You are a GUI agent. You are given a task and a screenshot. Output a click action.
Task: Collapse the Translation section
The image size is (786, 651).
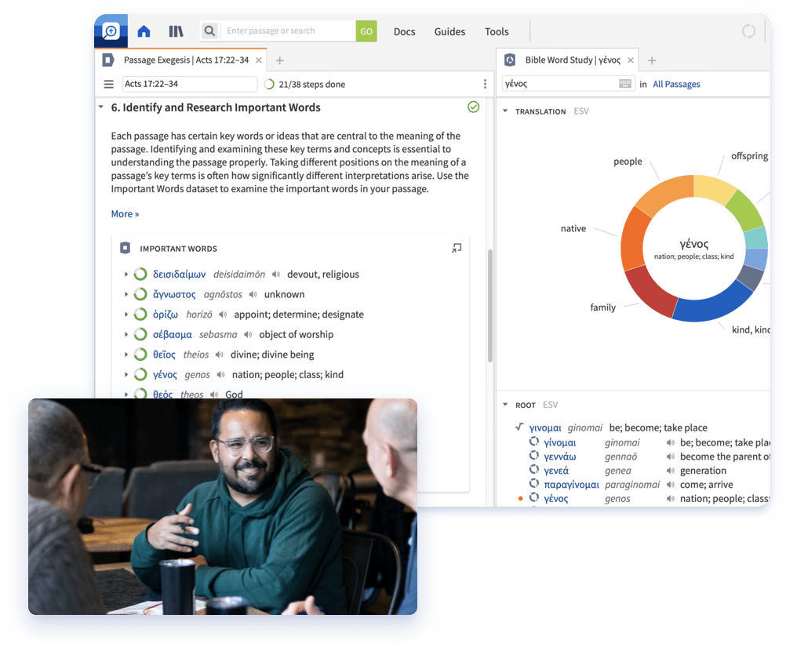[x=505, y=111]
